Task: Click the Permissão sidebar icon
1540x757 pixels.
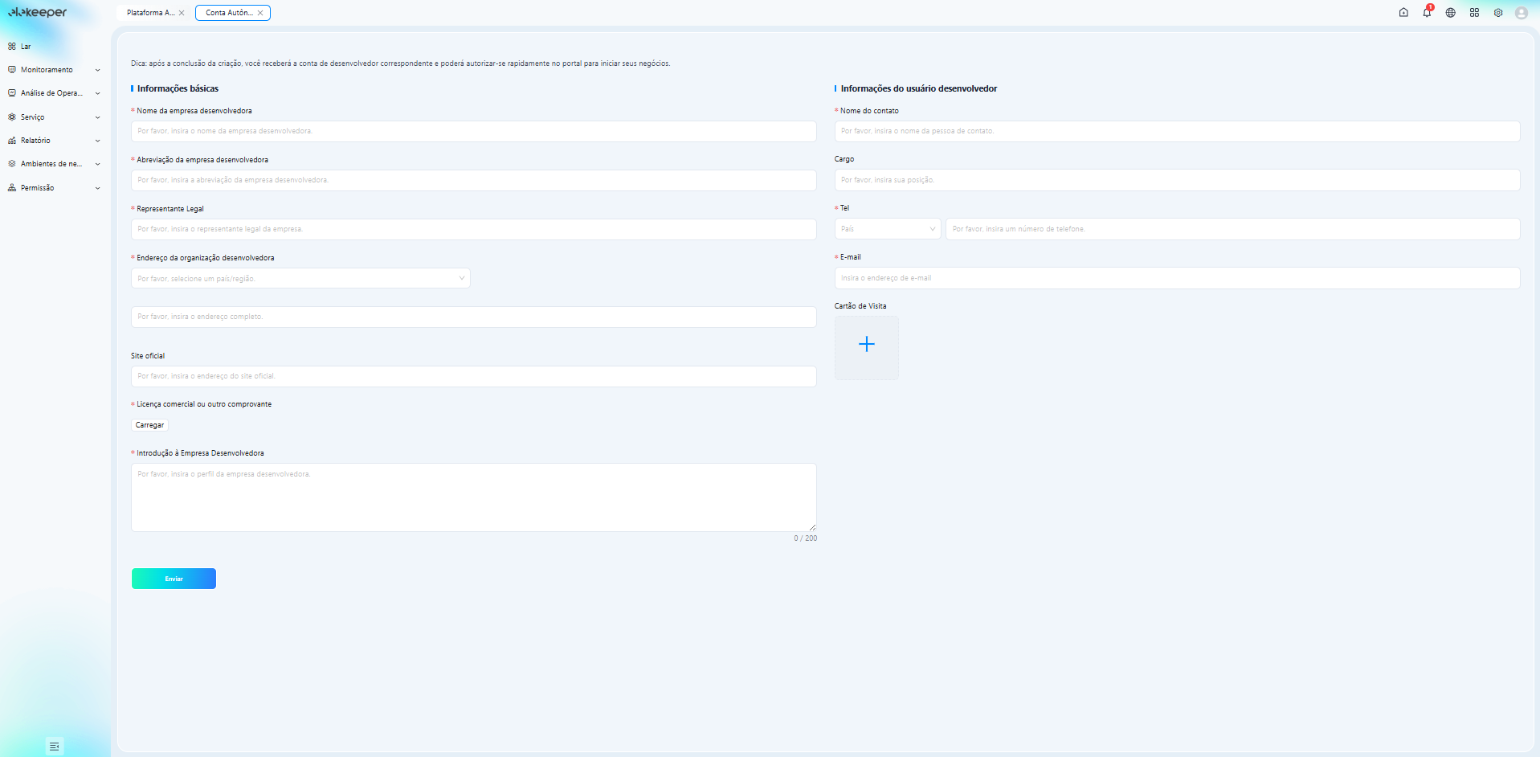Action: click(x=11, y=188)
